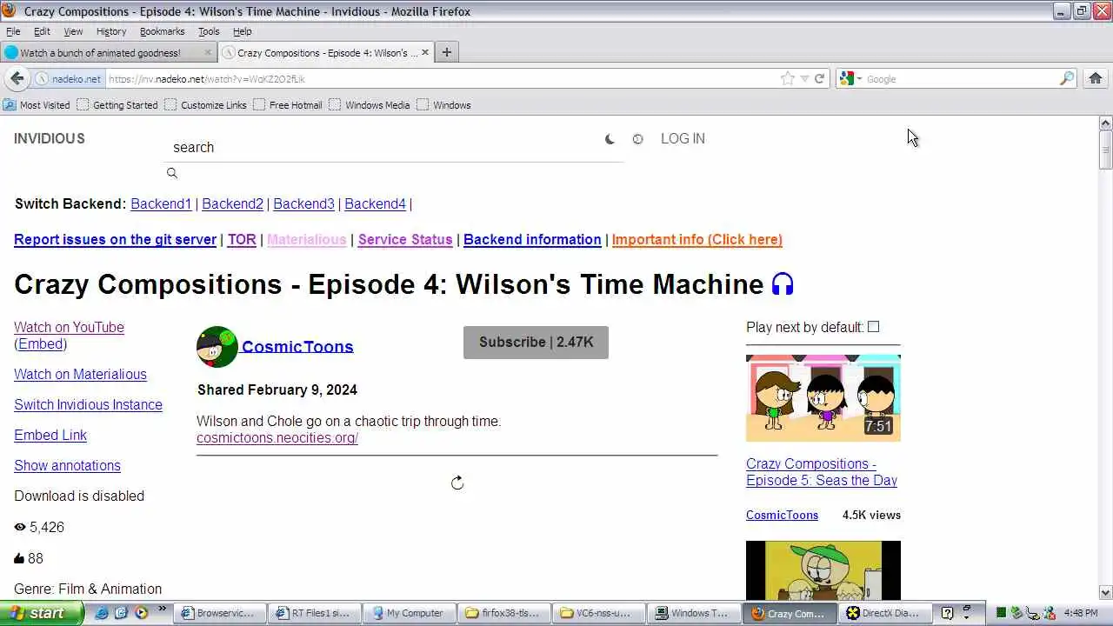This screenshot has height=626, width=1113.
Task: Click the page vertical scrollbar down arrow
Action: click(1105, 592)
